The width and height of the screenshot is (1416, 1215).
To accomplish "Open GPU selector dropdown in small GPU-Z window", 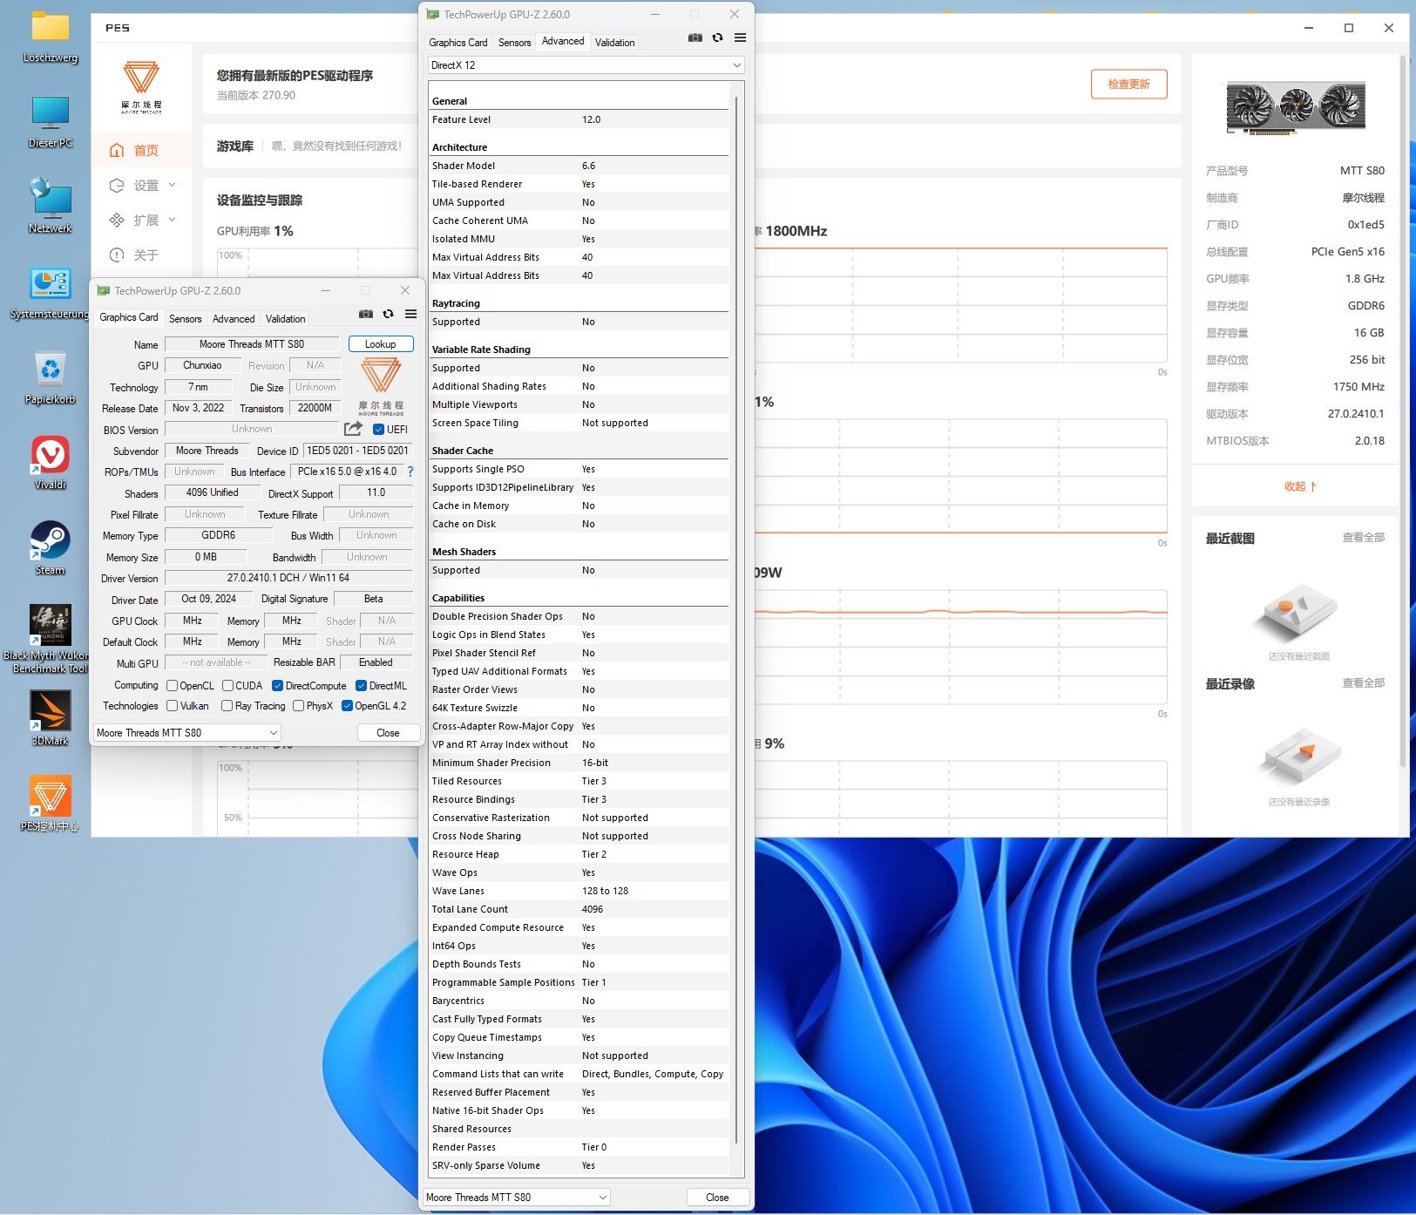I will tap(186, 733).
